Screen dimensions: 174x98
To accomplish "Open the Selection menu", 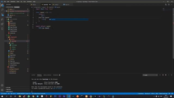I will point(13,2).
